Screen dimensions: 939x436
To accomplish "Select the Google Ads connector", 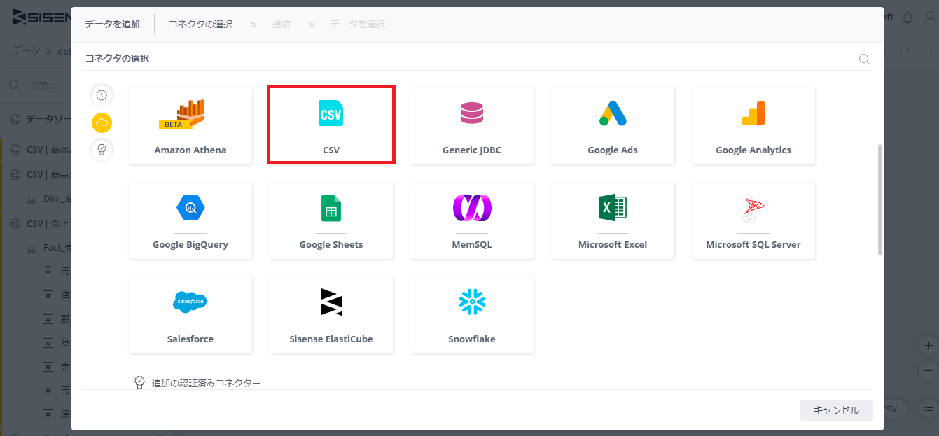I will (613, 126).
